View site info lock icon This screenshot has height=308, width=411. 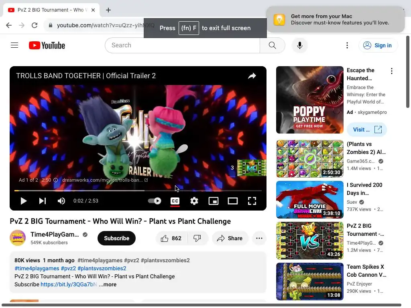point(51,25)
